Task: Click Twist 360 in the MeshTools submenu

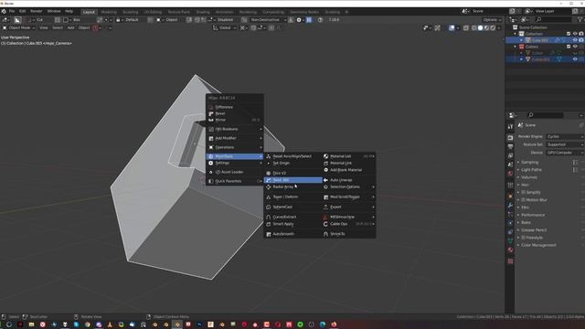Action: [x=292, y=180]
